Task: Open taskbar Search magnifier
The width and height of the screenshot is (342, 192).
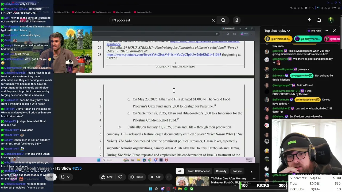Action: tap(156, 189)
